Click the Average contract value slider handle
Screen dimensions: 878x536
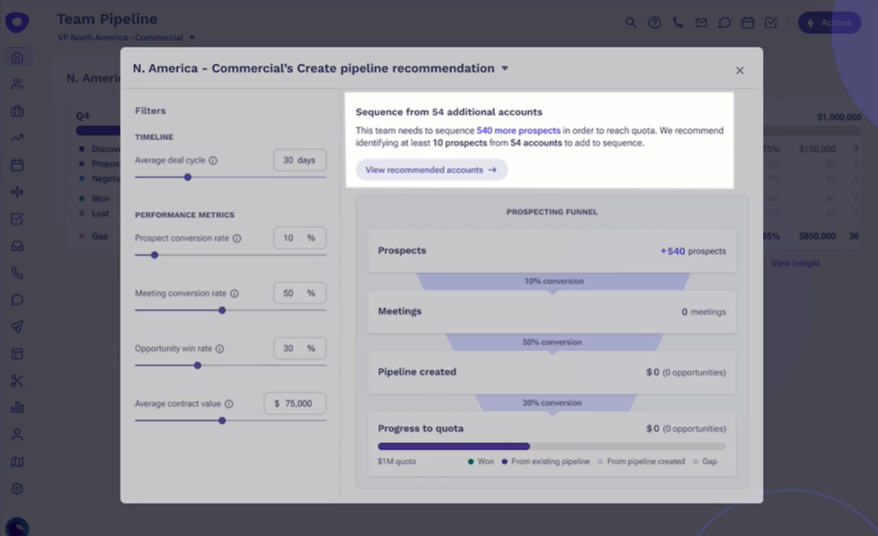222,420
